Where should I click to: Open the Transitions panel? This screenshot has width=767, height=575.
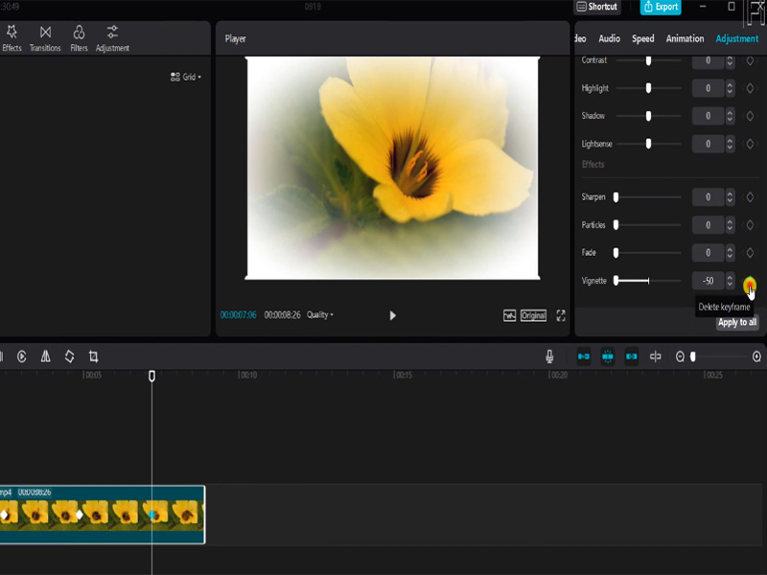click(44, 40)
